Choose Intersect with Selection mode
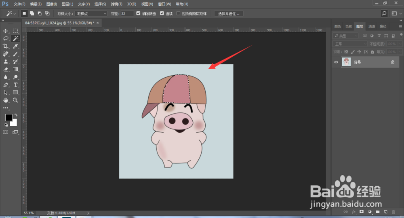404x218 pixels. tap(47, 13)
